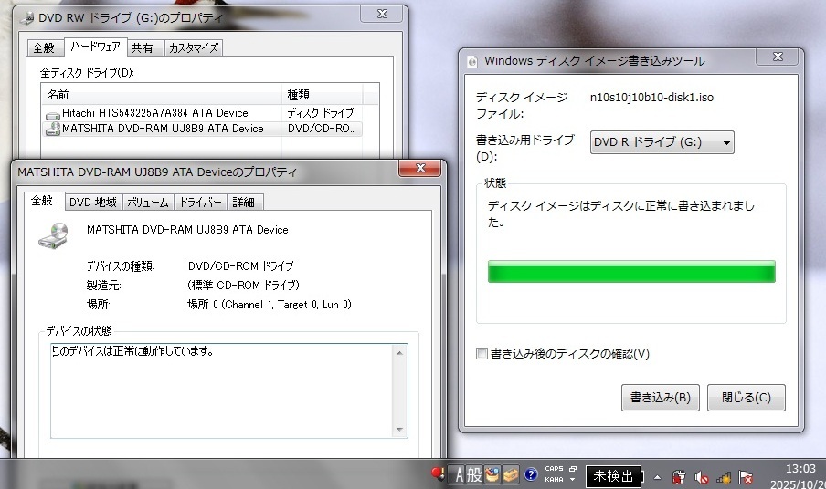Click the 書き込み(B) burn button
This screenshot has width=826, height=489.
(660, 398)
